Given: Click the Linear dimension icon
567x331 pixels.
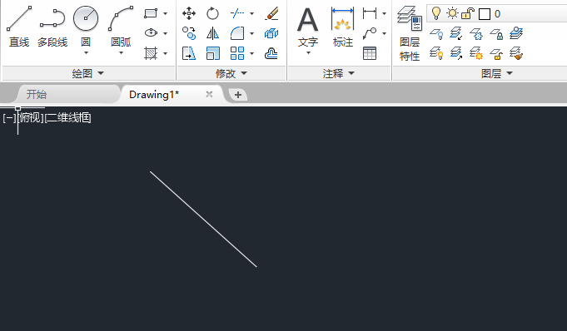Looking at the screenshot, I should point(370,13).
